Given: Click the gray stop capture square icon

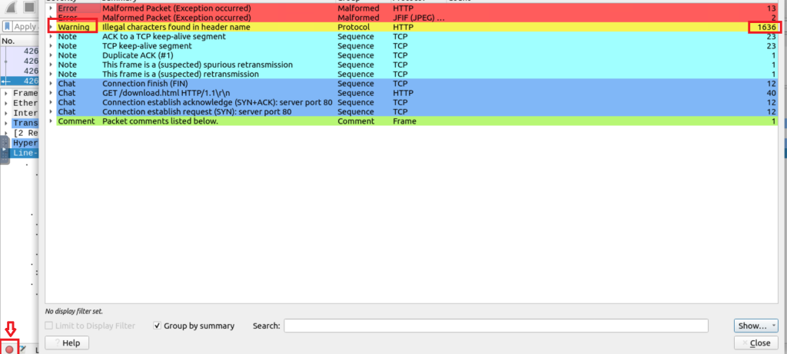Looking at the screenshot, I should click(29, 7).
